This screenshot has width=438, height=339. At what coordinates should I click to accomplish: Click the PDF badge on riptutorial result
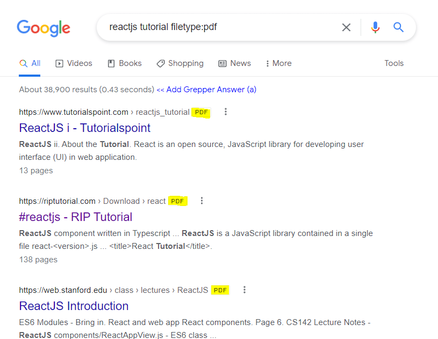tap(177, 201)
